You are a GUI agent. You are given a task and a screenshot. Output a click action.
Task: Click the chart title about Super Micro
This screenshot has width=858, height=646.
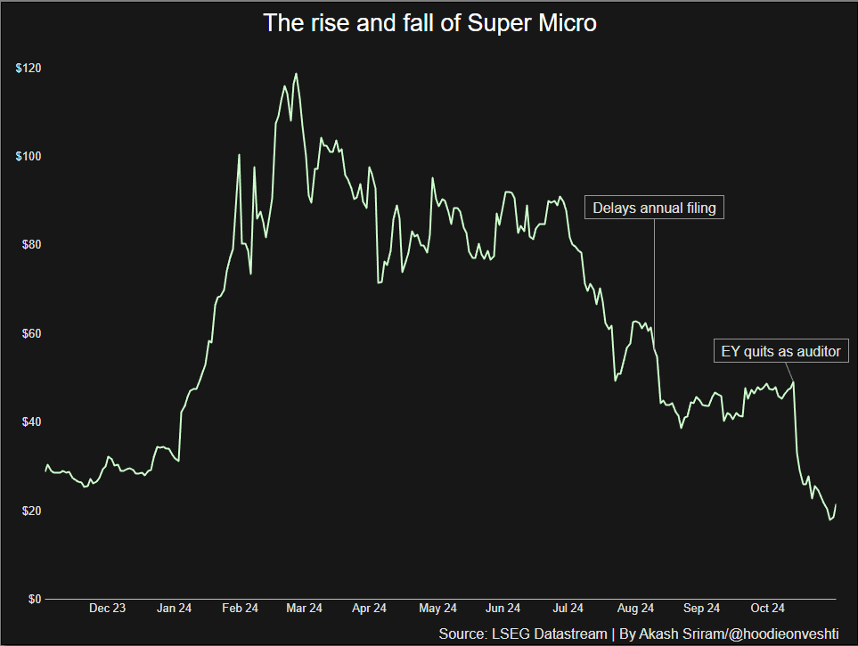pyautogui.click(x=429, y=24)
